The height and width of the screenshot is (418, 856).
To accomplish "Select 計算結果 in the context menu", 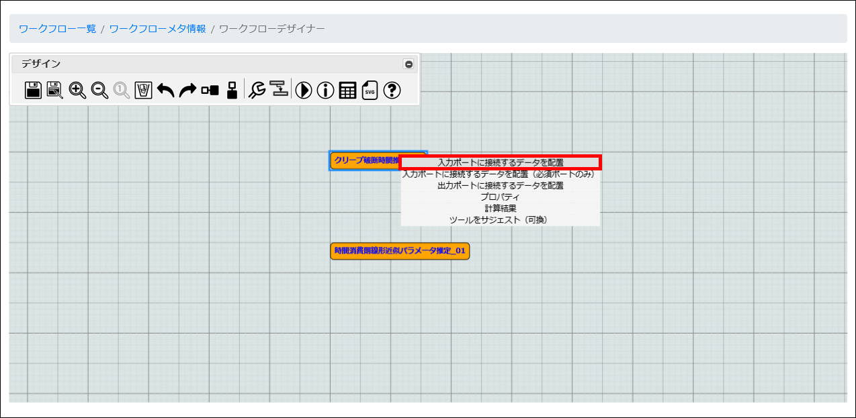I will coord(501,208).
